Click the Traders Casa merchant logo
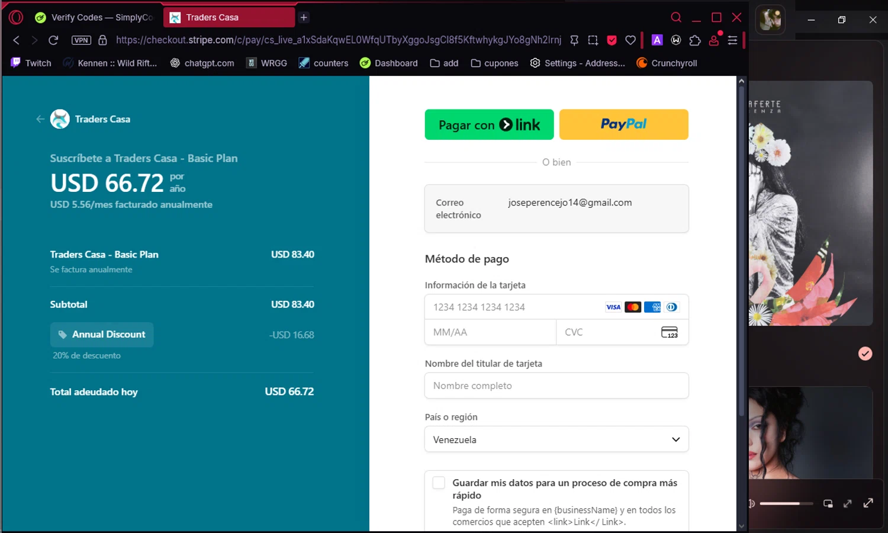888x533 pixels. (x=60, y=119)
